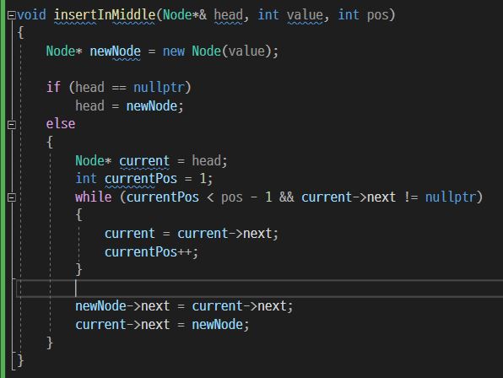Collapse the insertInMiddle function fold marker
503x378 pixels.
(x=12, y=14)
